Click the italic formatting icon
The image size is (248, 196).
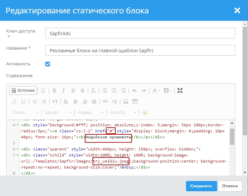pyautogui.click(x=64, y=90)
